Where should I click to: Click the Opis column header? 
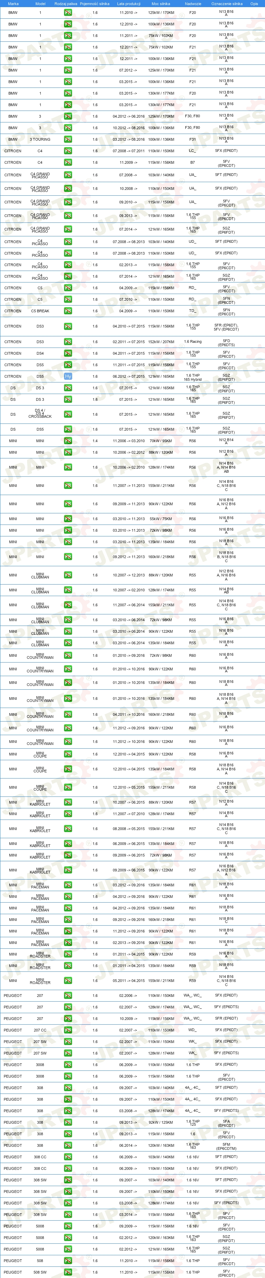[254, 3]
